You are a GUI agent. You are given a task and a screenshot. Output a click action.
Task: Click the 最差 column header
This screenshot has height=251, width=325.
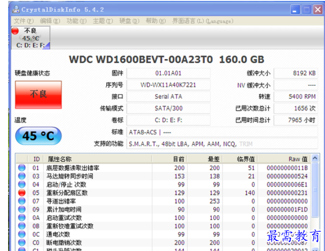(205, 159)
